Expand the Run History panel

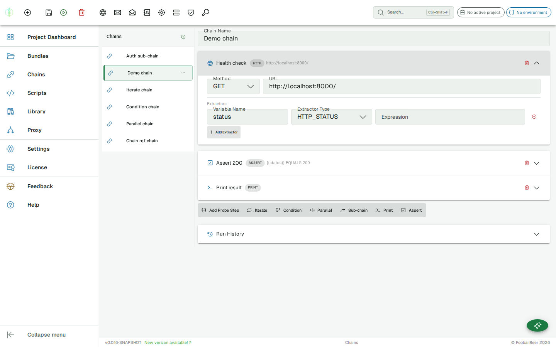(x=537, y=234)
